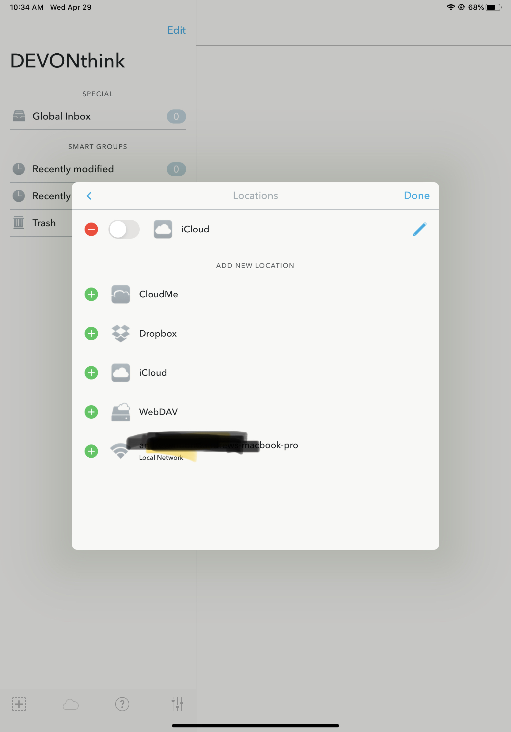Tap Edit above the DEVONthink title

click(176, 30)
